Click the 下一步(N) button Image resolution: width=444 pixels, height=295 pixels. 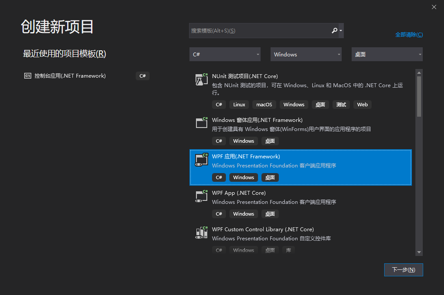click(403, 269)
